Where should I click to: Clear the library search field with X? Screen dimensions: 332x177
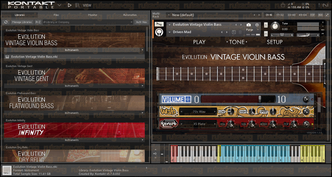[x=131, y=22]
